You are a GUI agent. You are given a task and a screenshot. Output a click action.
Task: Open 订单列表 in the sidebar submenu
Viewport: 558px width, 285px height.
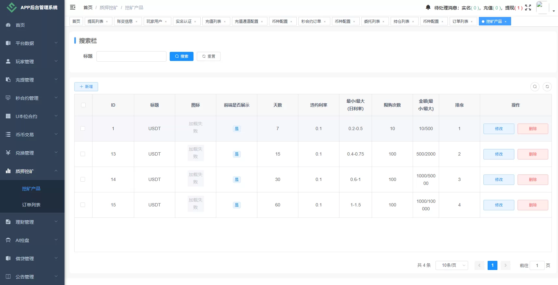click(31, 205)
